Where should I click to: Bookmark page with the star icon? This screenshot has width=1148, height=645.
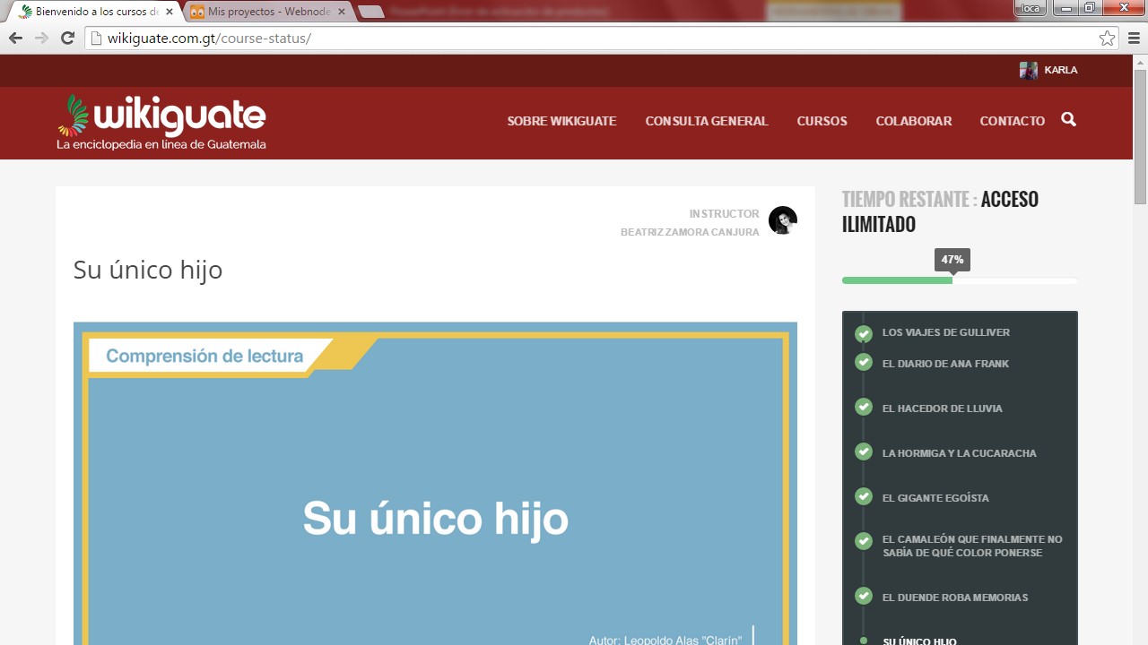coord(1107,38)
